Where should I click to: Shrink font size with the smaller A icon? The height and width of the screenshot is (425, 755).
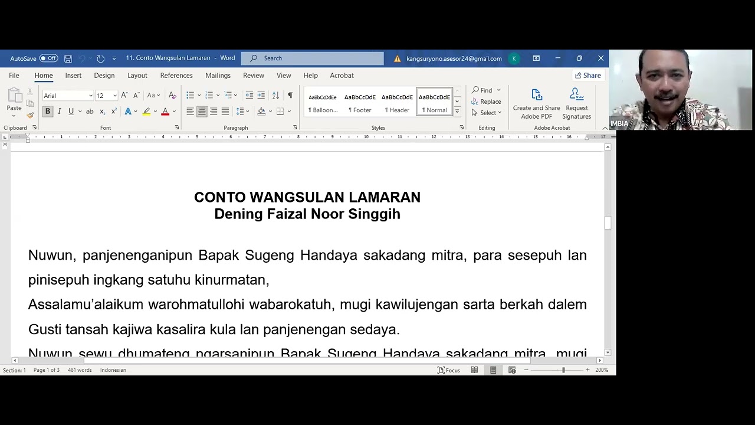136,95
